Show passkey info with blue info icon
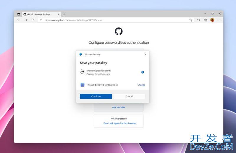236x153 pixels. coord(143,72)
